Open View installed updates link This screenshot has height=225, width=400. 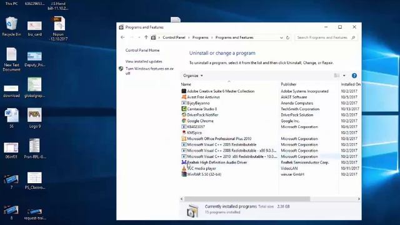144,61
